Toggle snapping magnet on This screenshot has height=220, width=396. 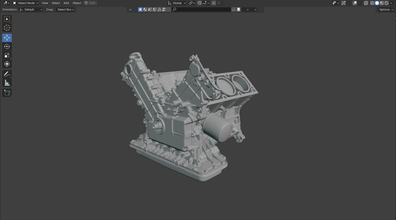click(x=199, y=3)
